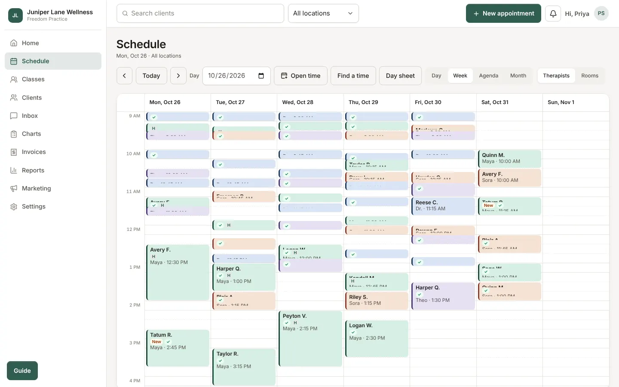Open the date picker calendar icon
Screen dimensions: 619x387
coord(261,76)
